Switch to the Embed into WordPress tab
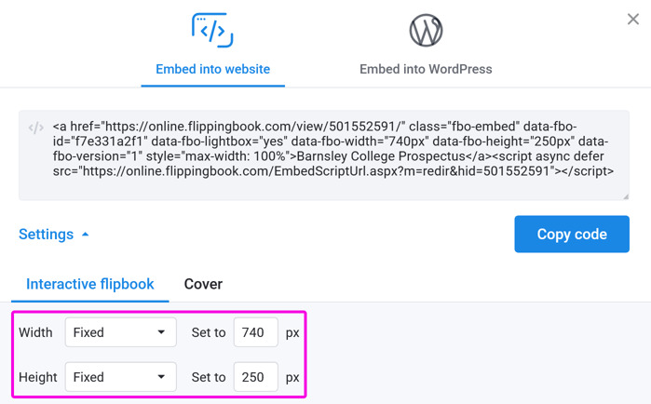This screenshot has height=404, width=651. tap(426, 69)
